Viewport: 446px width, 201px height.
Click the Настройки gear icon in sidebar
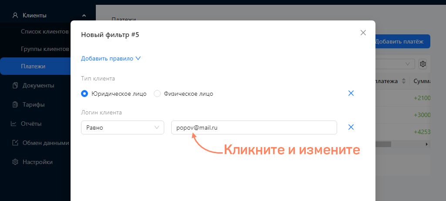click(x=15, y=162)
